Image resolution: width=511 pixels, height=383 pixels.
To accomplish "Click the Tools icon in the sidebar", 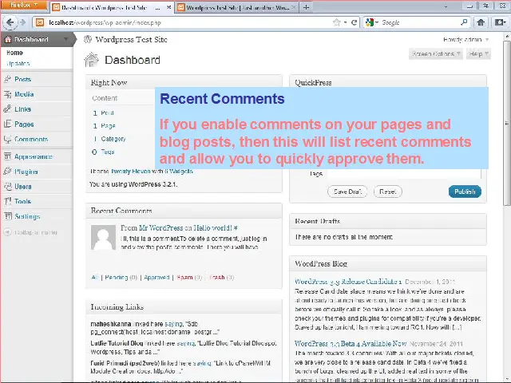I will click(x=7, y=201).
